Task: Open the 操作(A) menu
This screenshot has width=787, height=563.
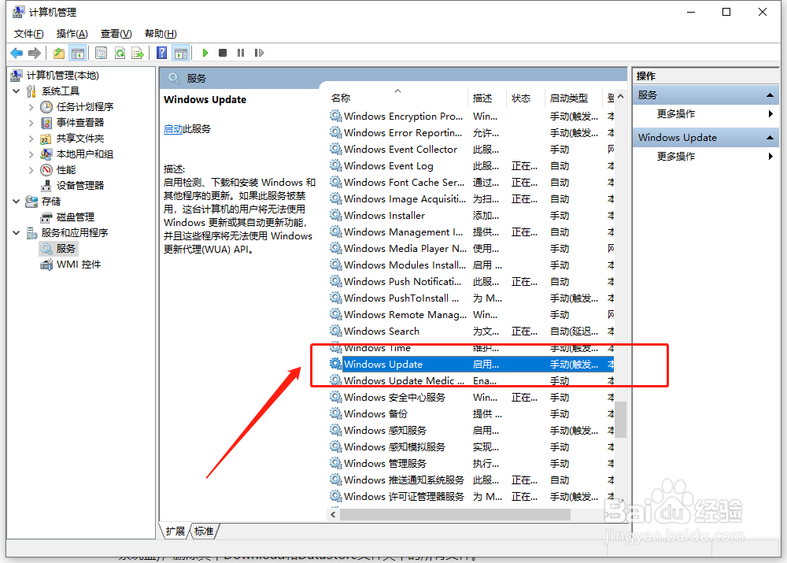Action: 72,34
